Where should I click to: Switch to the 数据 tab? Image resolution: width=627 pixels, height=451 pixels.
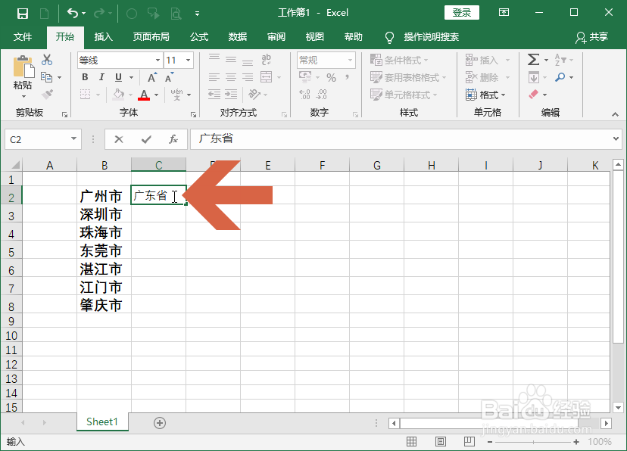238,37
